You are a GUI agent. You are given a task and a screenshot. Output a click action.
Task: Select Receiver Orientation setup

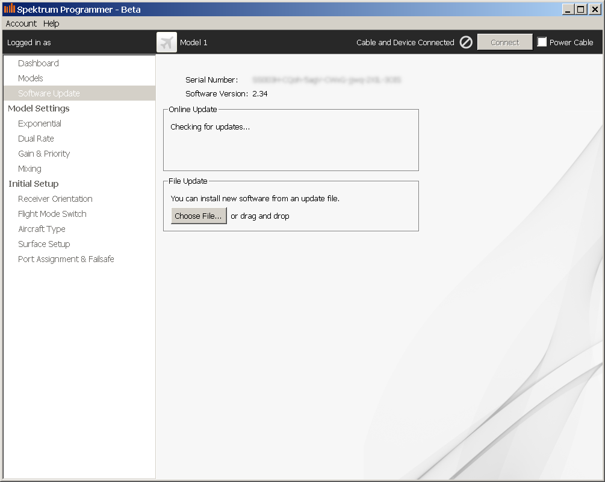[55, 199]
